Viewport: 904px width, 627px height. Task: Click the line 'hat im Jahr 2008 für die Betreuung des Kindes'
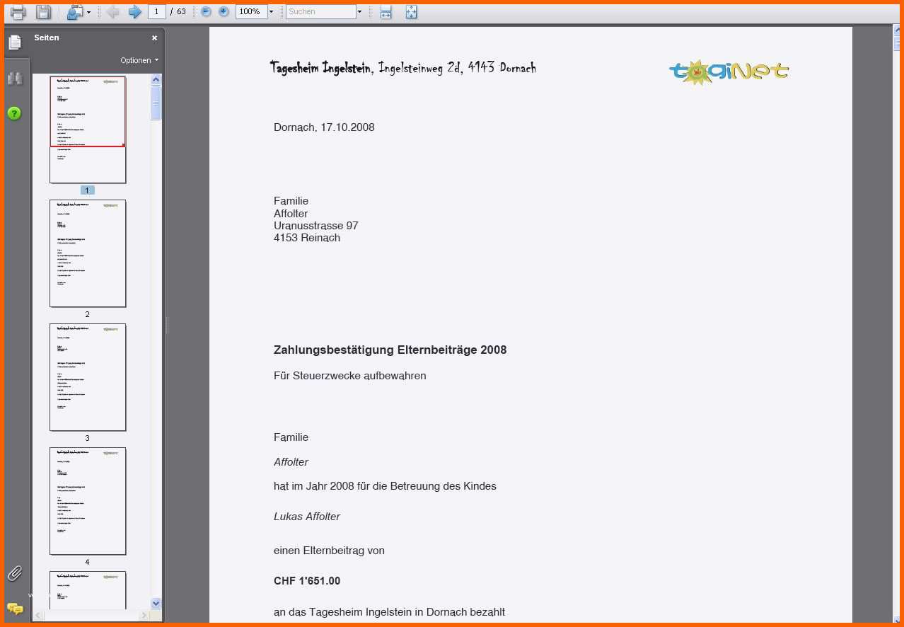click(385, 486)
